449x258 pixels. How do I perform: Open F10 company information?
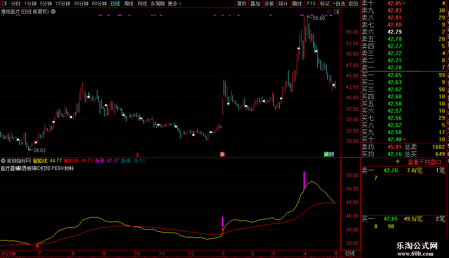point(311,4)
